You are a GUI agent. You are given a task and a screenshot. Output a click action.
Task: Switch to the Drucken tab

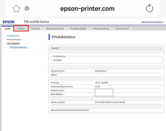click(x=21, y=28)
